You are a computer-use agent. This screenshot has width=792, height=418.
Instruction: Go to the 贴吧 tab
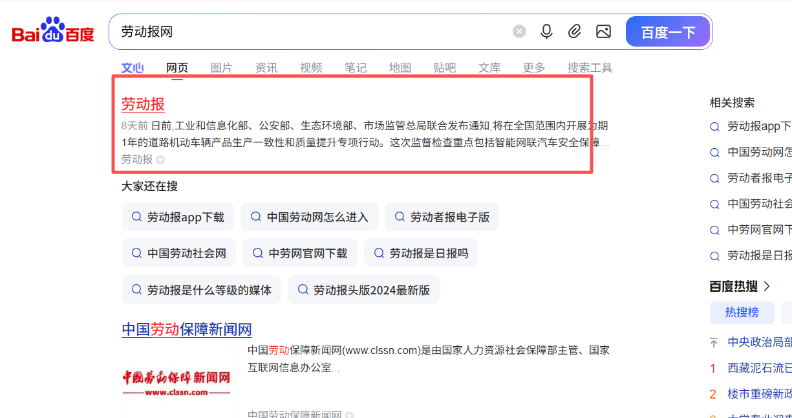(445, 68)
